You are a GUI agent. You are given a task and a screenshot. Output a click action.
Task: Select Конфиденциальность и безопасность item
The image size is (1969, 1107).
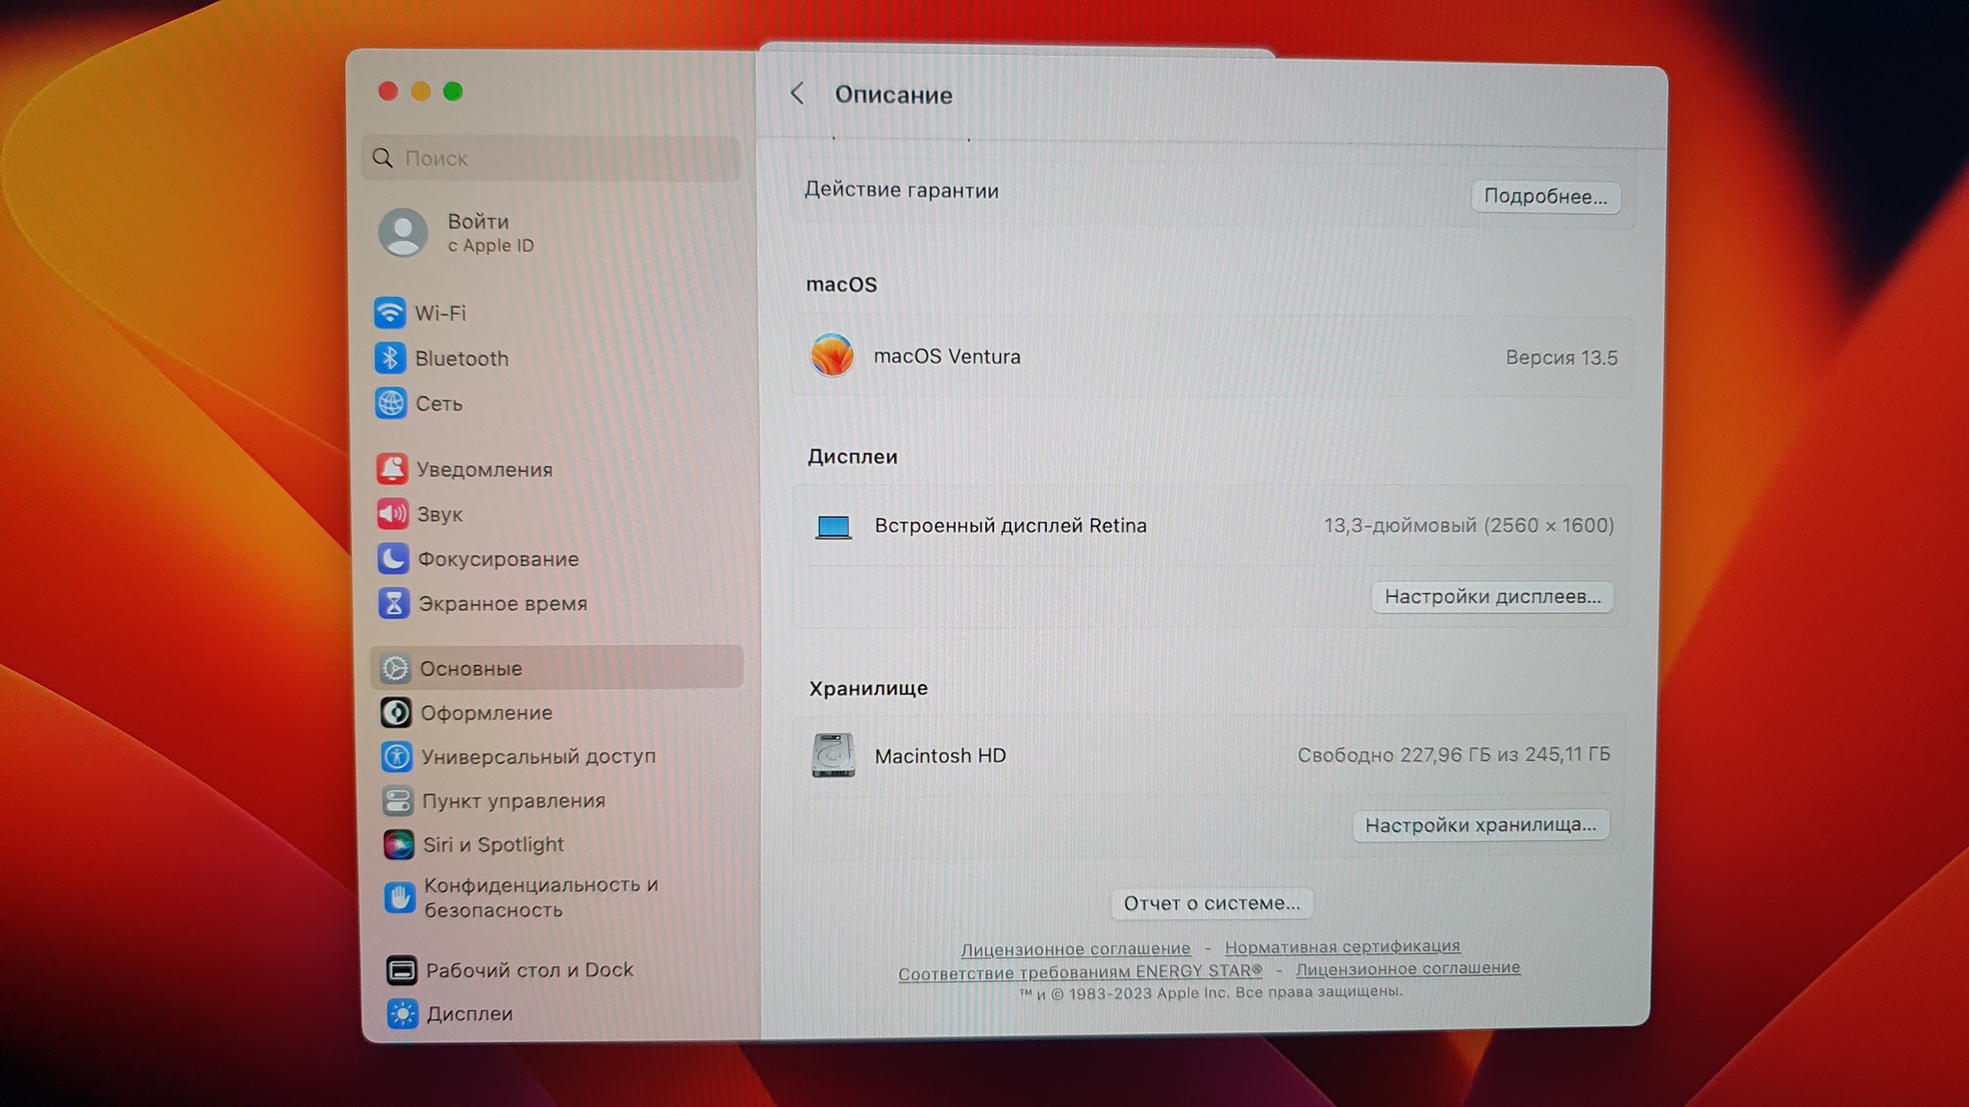tap(540, 897)
